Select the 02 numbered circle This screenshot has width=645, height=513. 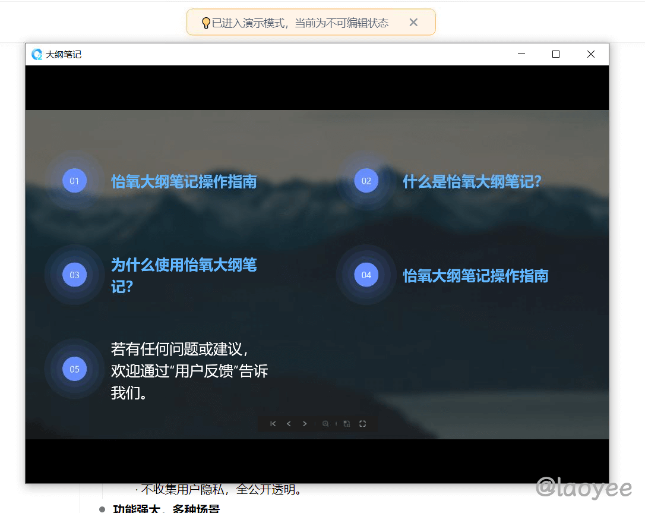click(366, 181)
